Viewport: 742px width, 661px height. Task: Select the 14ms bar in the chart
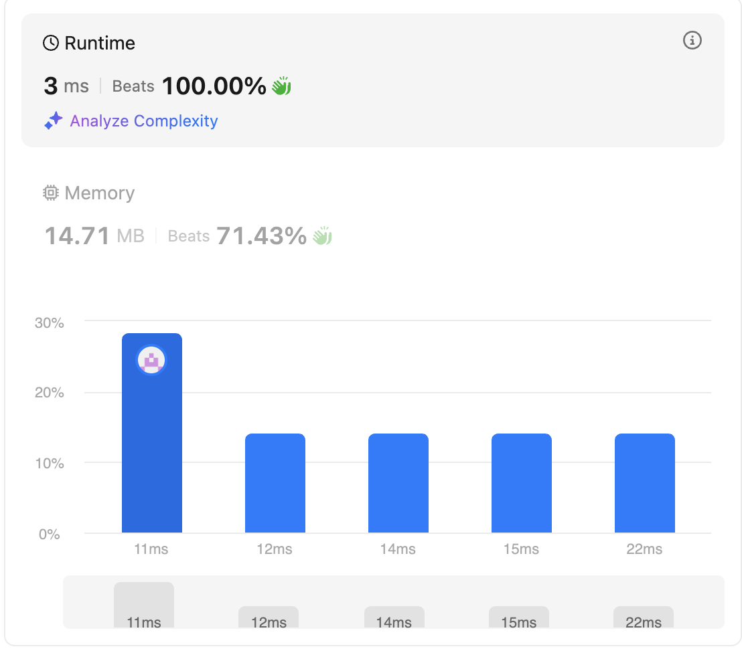pyautogui.click(x=398, y=483)
